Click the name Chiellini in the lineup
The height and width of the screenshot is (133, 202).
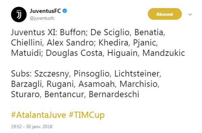[x=27, y=43]
